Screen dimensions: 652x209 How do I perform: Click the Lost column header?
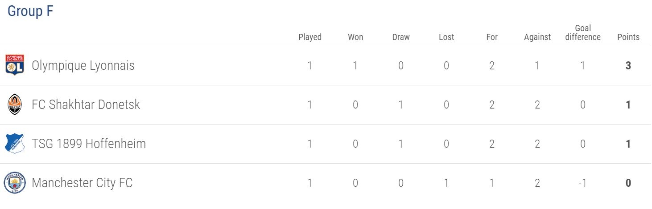point(446,37)
